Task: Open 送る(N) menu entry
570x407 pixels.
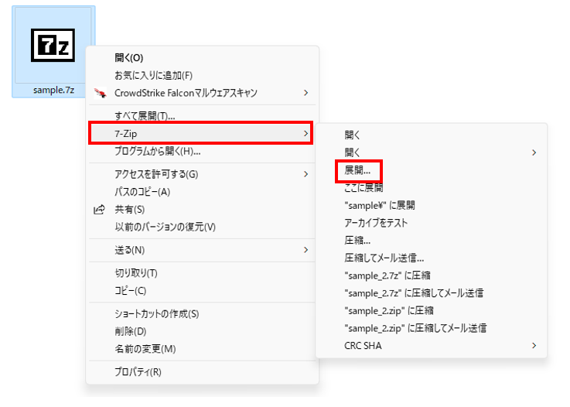Action: coord(203,250)
